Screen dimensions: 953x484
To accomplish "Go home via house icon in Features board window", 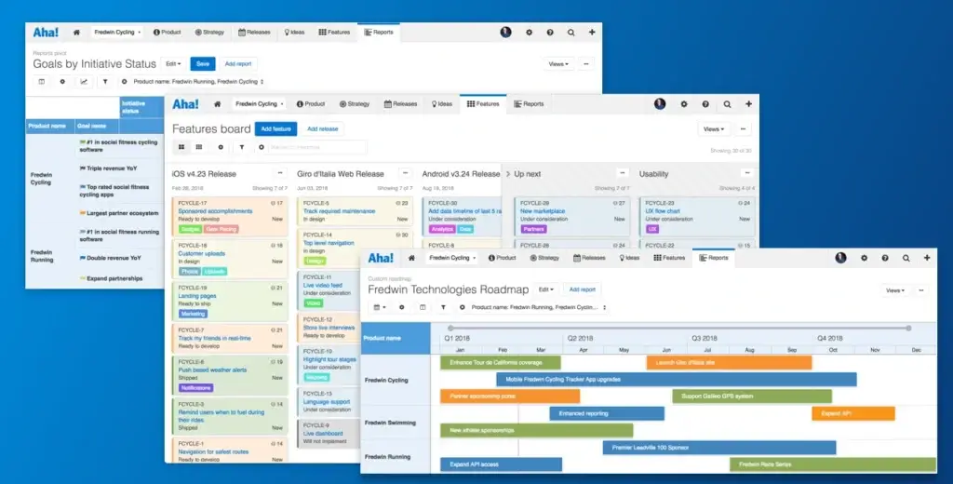I will pos(218,104).
